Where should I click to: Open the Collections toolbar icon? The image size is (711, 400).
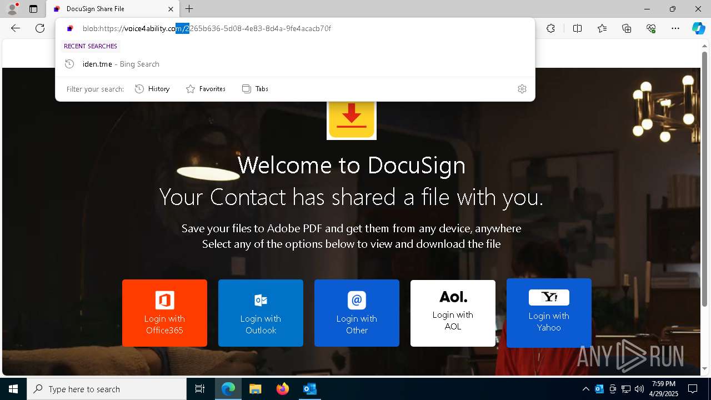click(627, 28)
